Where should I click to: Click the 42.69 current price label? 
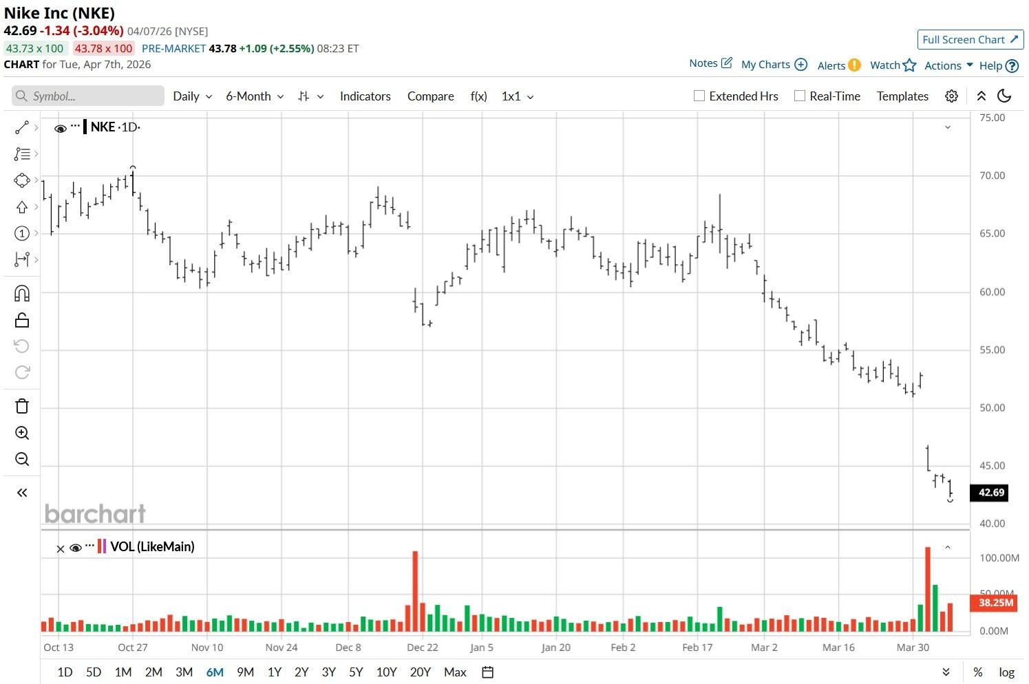click(989, 493)
